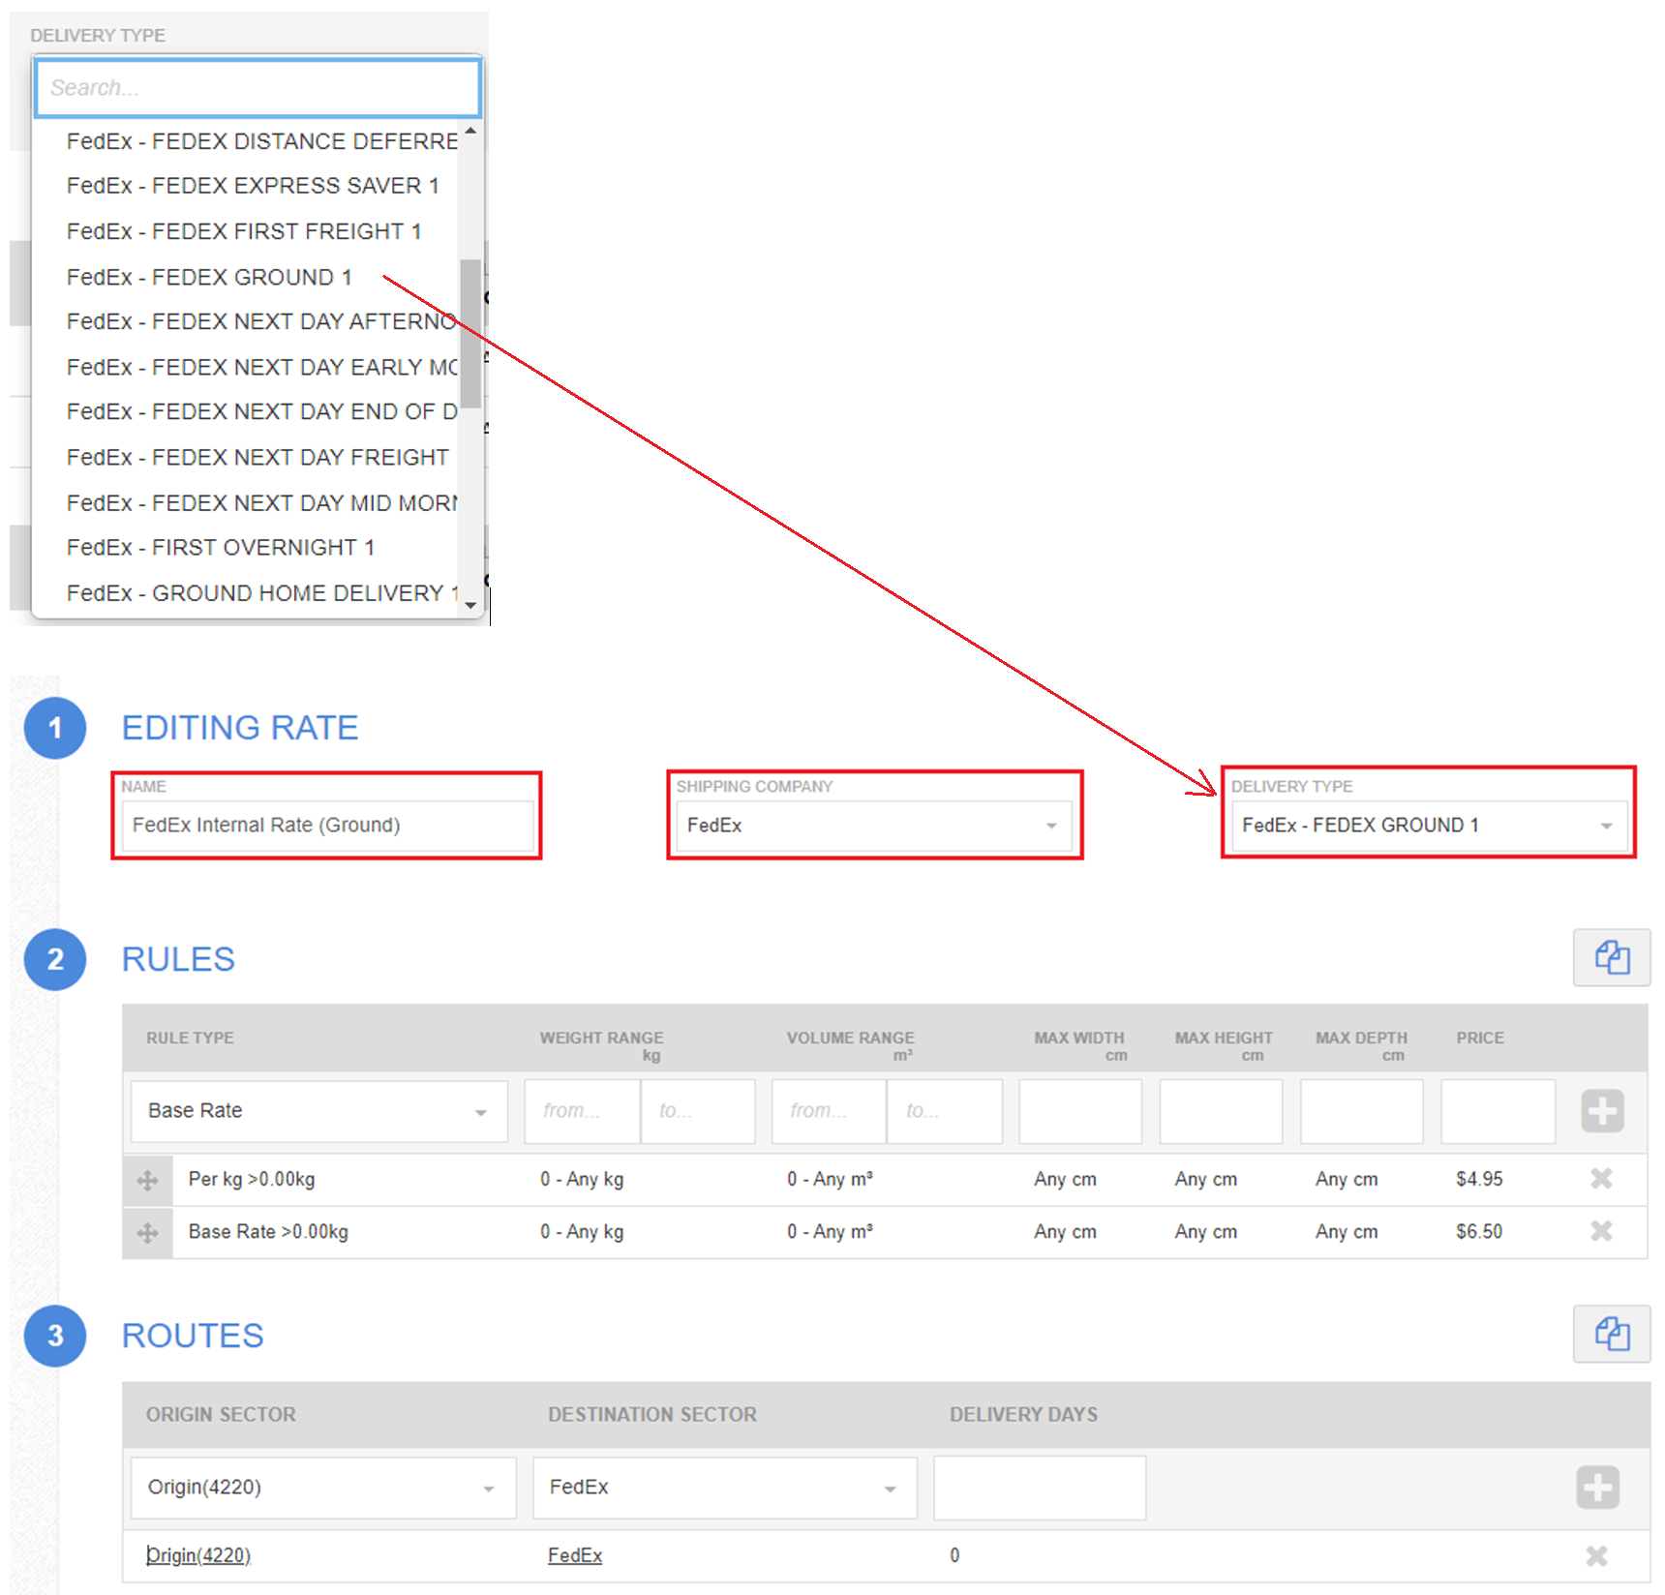
Task: Focus the Max Height input
Action: click(1221, 1111)
